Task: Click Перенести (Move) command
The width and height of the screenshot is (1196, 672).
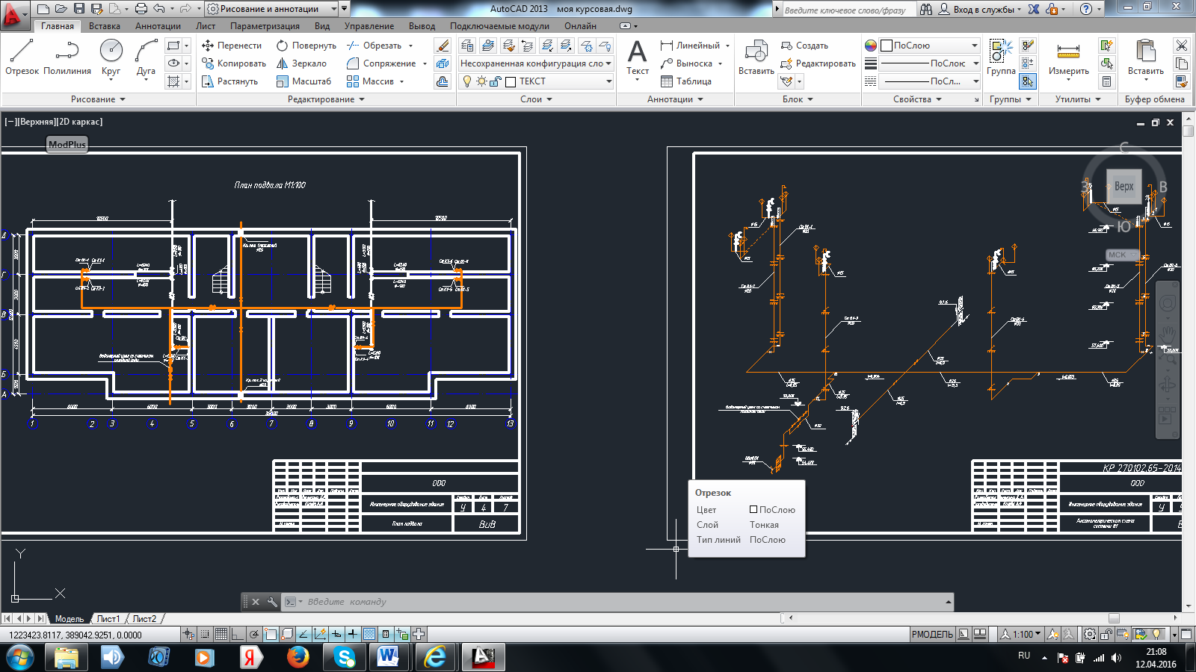Action: coord(232,46)
